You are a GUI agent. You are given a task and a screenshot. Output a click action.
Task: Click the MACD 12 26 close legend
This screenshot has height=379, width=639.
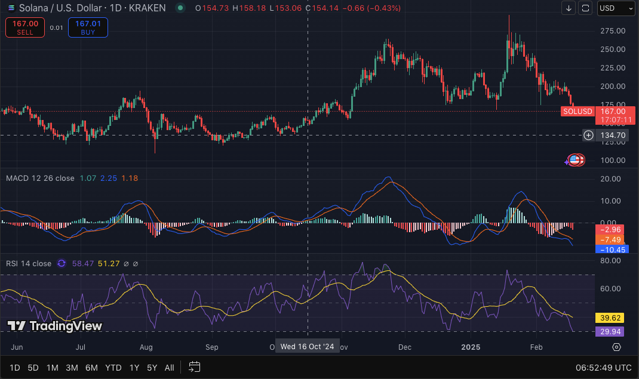pos(40,178)
